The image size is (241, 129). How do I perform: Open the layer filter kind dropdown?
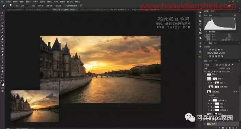(209, 65)
